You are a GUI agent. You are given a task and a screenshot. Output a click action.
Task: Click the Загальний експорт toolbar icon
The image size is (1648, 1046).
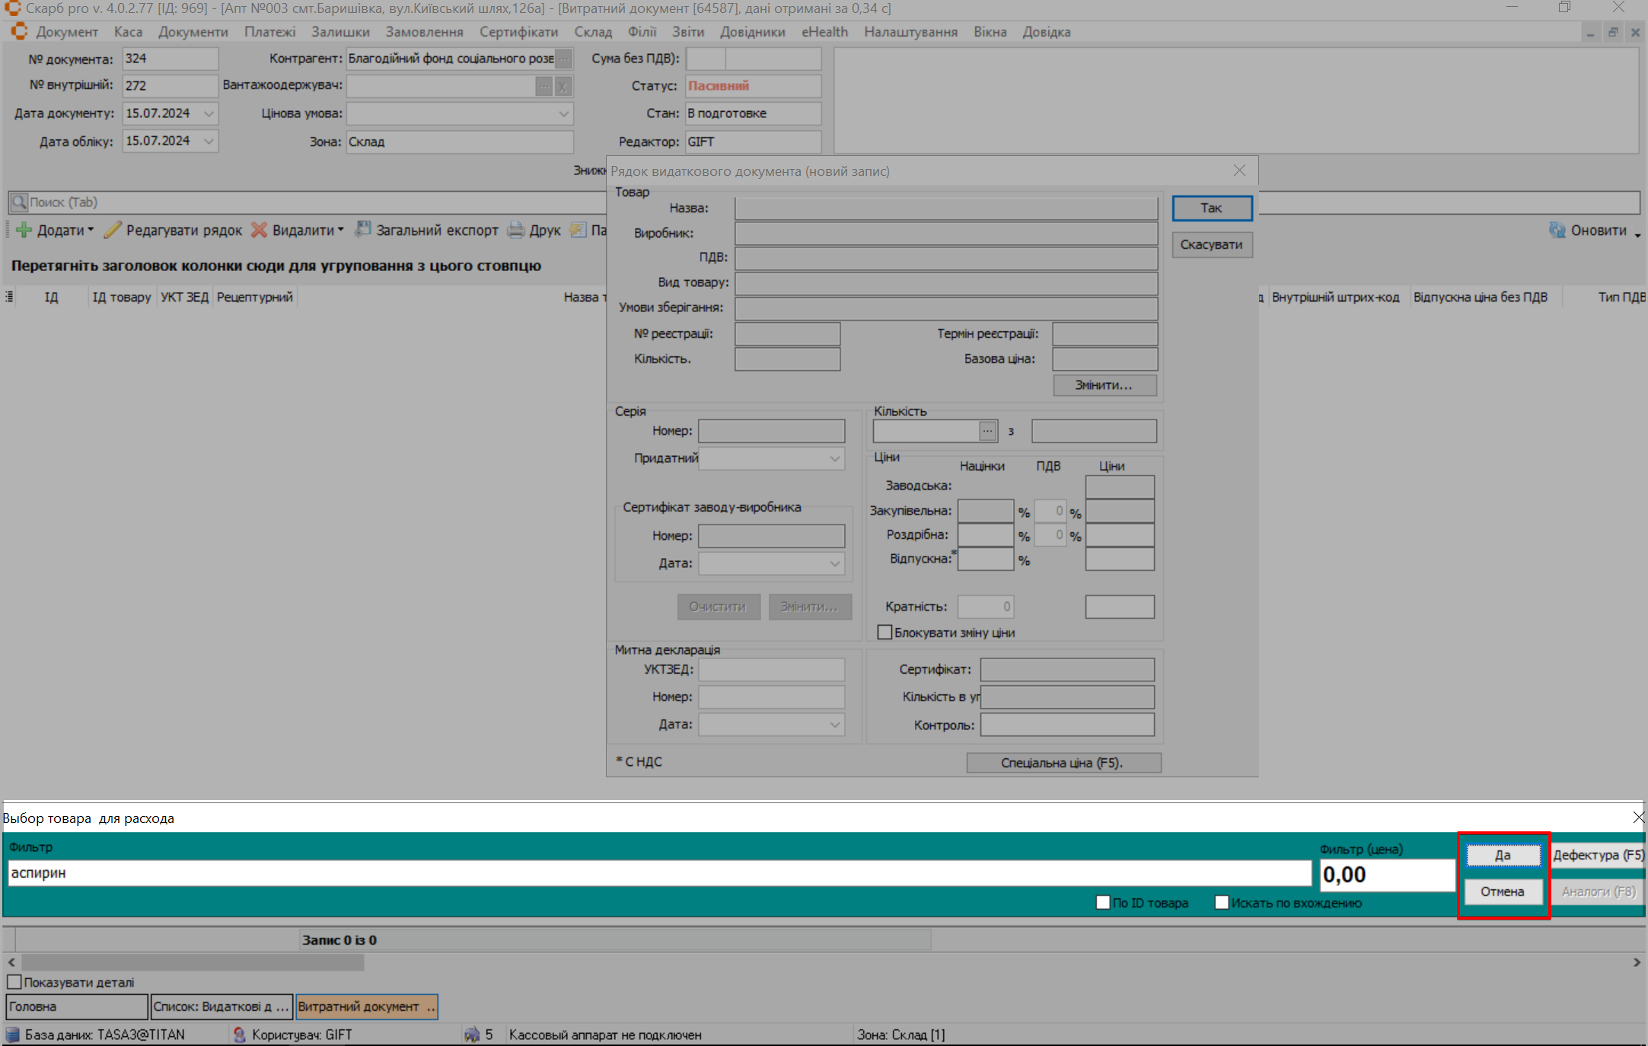coord(363,230)
